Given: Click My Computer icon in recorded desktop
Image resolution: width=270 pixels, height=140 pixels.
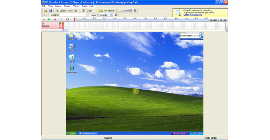Looking at the screenshot, I should tap(72, 47).
